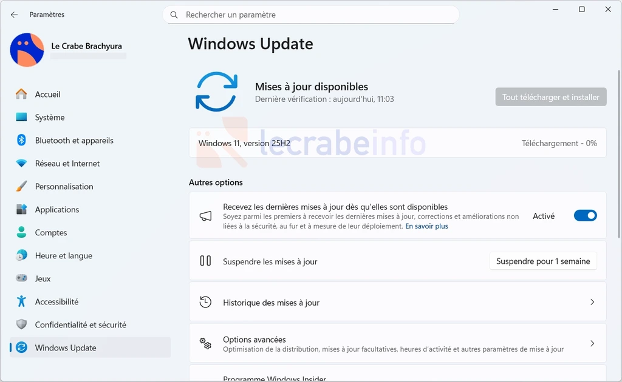Viewport: 622px width, 382px height.
Task: Open Accueil in the sidebar
Action: (47, 94)
